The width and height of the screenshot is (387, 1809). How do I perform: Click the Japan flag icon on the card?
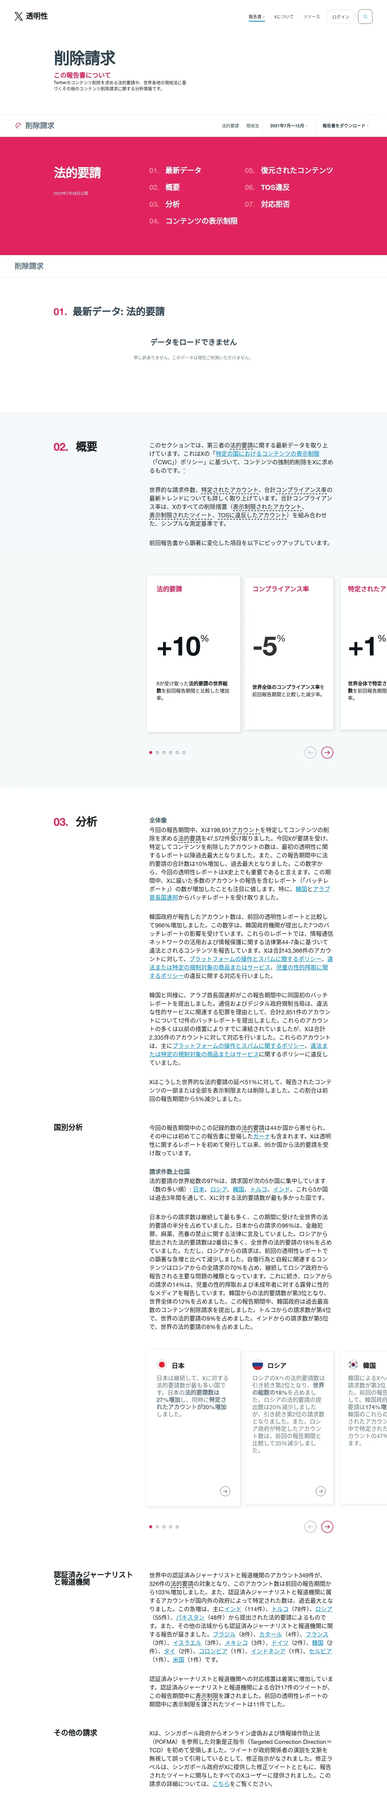point(162,1365)
